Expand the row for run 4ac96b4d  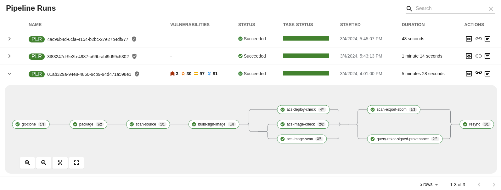point(9,39)
